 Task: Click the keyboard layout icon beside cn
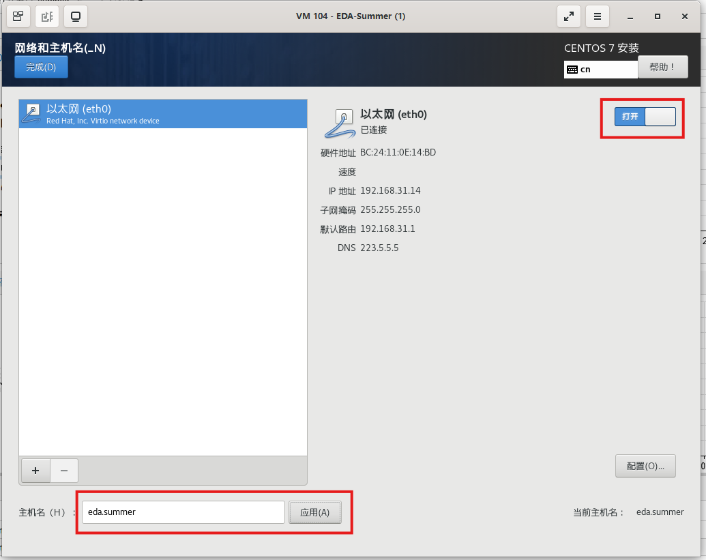[x=572, y=70]
